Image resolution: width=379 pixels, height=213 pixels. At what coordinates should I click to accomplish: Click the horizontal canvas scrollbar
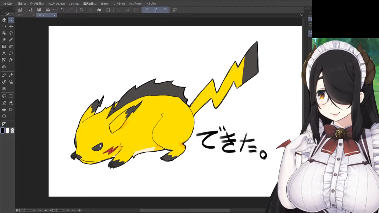(185, 210)
